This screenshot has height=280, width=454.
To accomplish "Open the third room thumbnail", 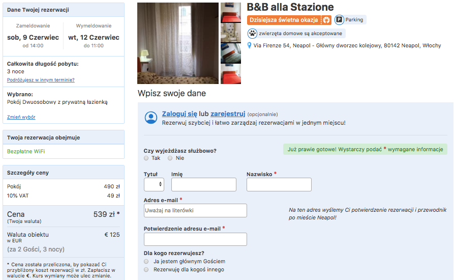I will pyautogui.click(x=231, y=53).
